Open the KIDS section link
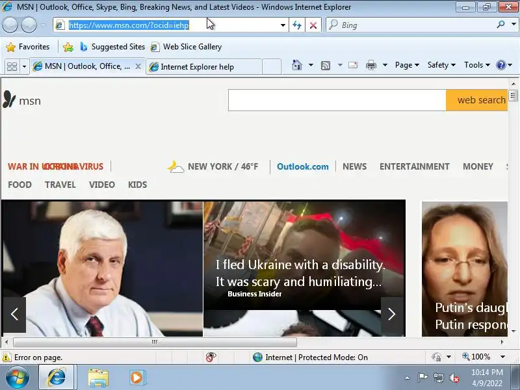The width and height of the screenshot is (520, 390). click(137, 185)
